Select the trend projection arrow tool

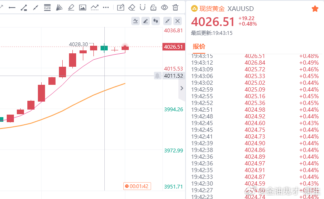(x=94, y=8)
